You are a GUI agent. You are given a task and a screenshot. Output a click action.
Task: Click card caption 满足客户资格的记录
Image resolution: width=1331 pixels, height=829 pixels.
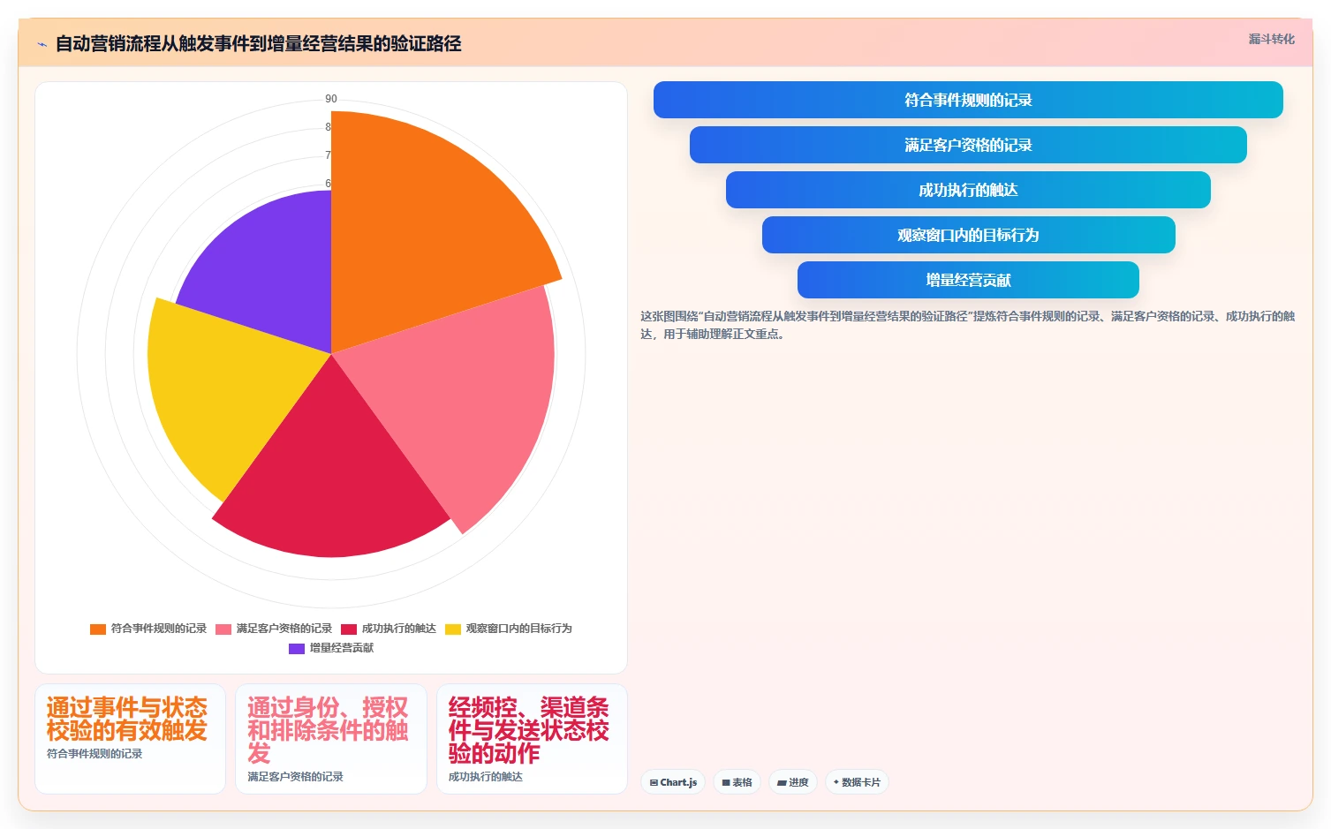(295, 777)
